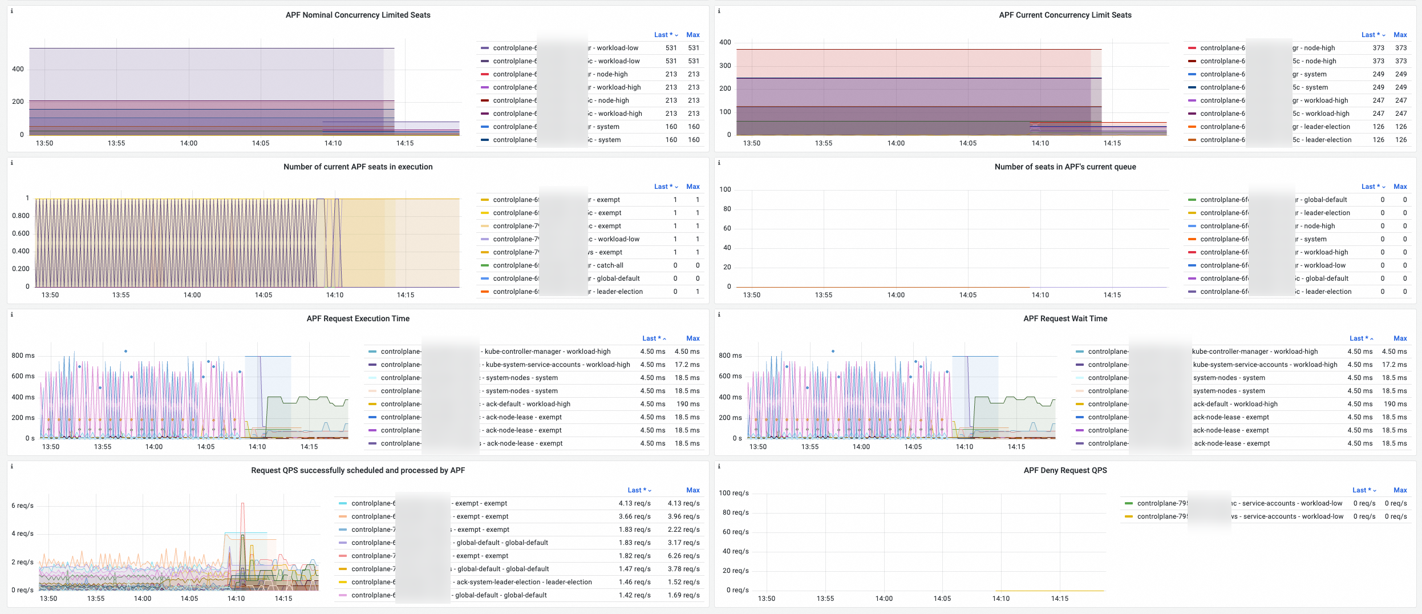
Task: Click the leader-election row in seats in execution legend
Action: (619, 292)
